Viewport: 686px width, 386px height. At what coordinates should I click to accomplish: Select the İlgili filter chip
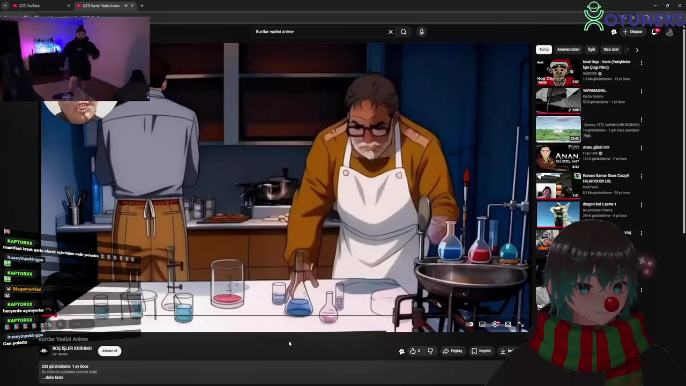[x=592, y=49]
